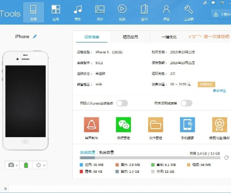Toggle the wireless connection switch
The height and width of the screenshot is (193, 231).
pyautogui.click(x=186, y=103)
